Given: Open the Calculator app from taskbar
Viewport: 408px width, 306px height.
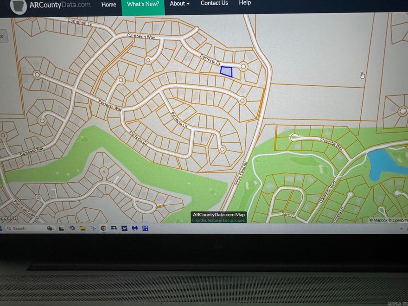Looking at the screenshot, I should (145, 228).
